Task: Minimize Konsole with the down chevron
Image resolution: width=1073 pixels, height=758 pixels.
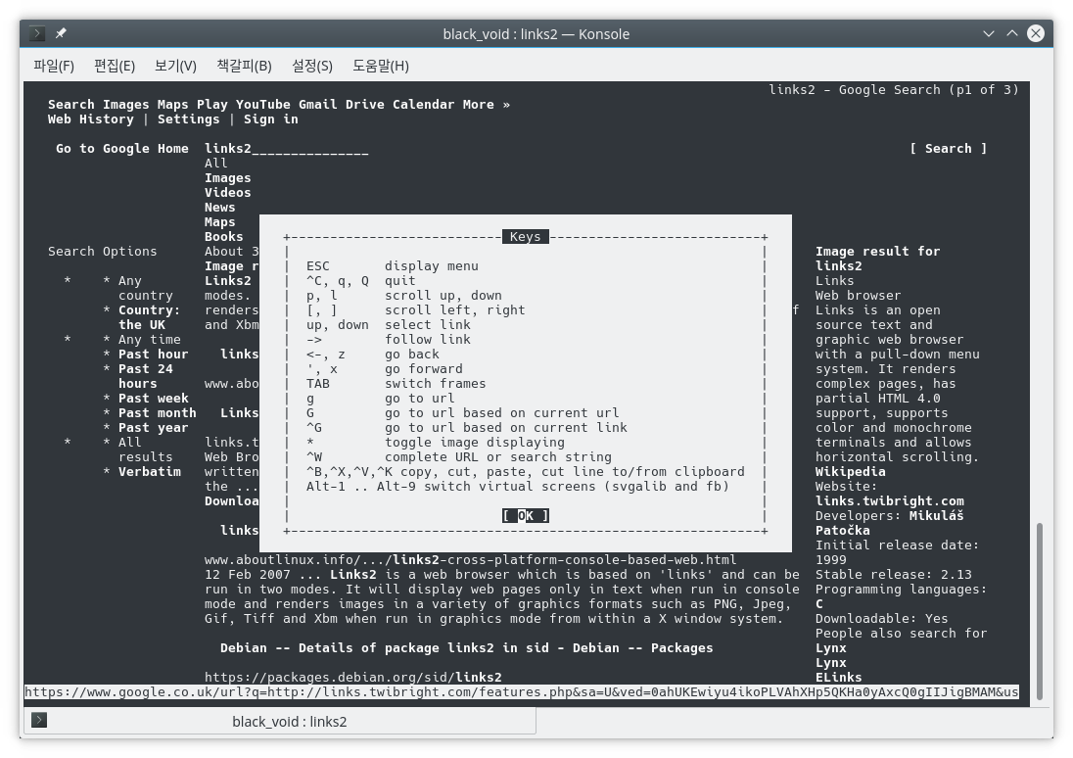Action: pyautogui.click(x=988, y=33)
